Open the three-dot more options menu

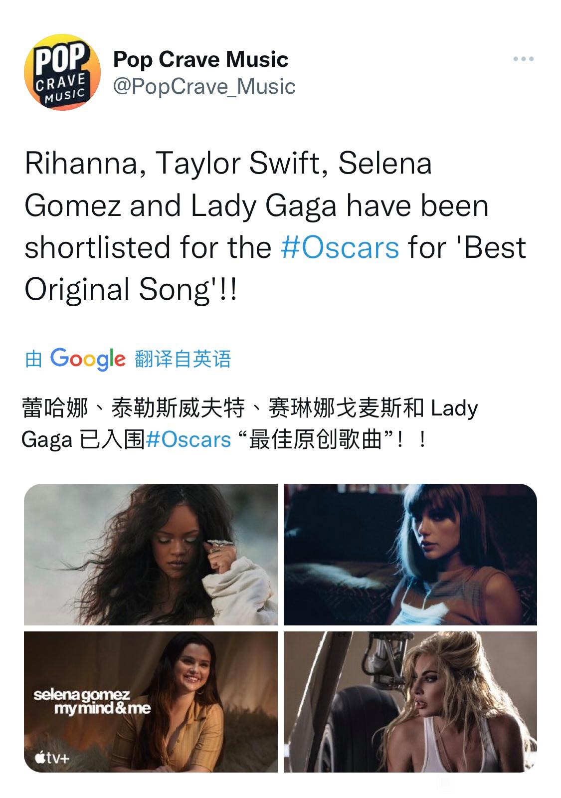pyautogui.click(x=523, y=59)
